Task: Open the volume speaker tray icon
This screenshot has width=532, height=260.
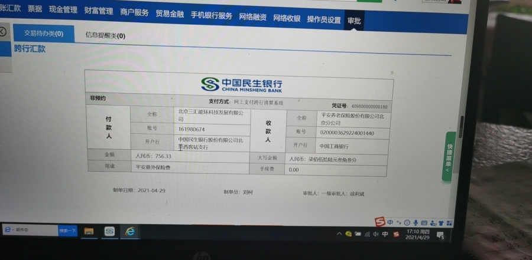Action: (375, 234)
